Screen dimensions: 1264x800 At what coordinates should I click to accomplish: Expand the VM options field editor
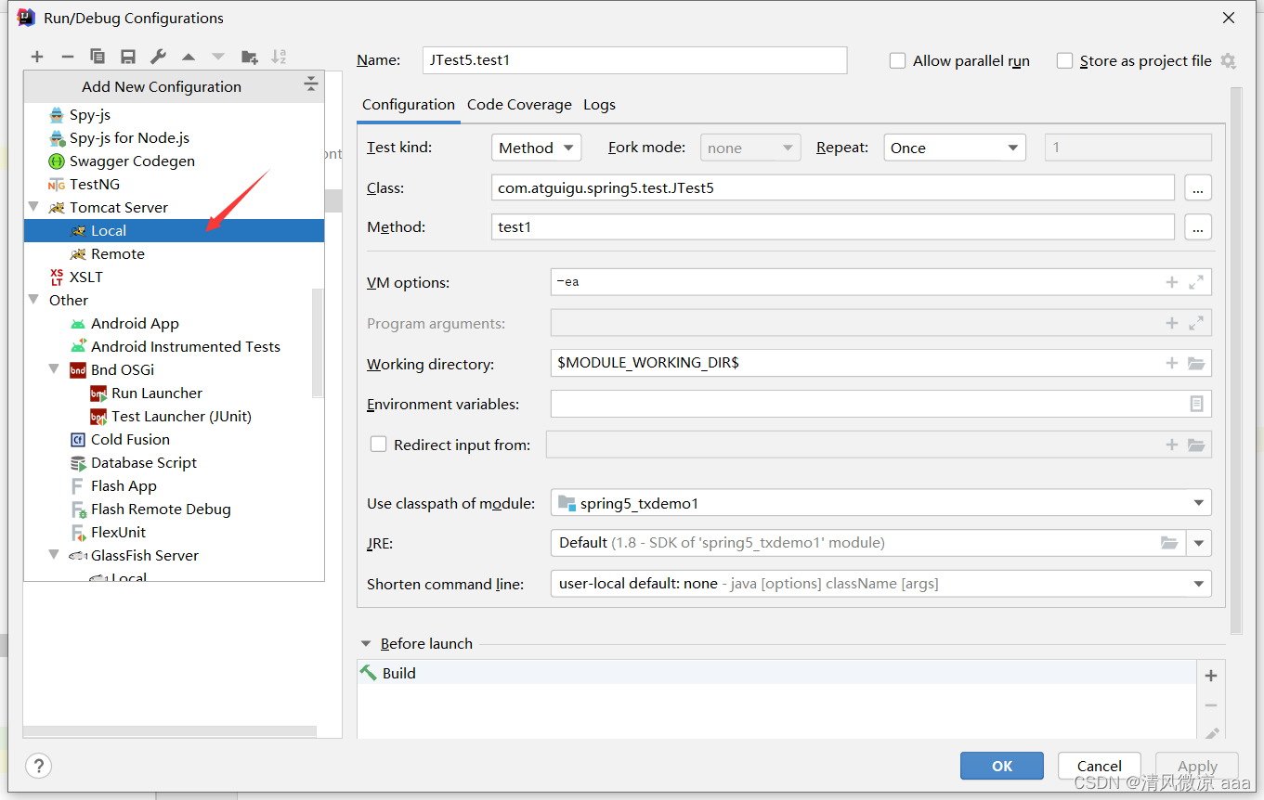[x=1196, y=282]
